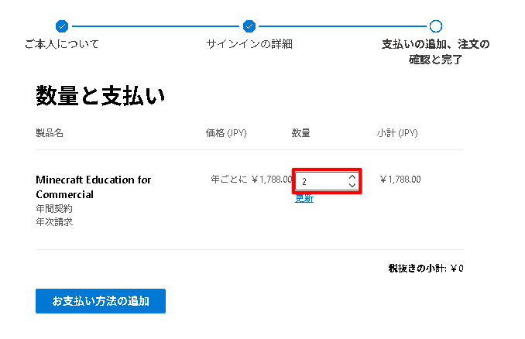Click the お支払い方法の追加 button
This screenshot has height=339, width=525.
(101, 301)
